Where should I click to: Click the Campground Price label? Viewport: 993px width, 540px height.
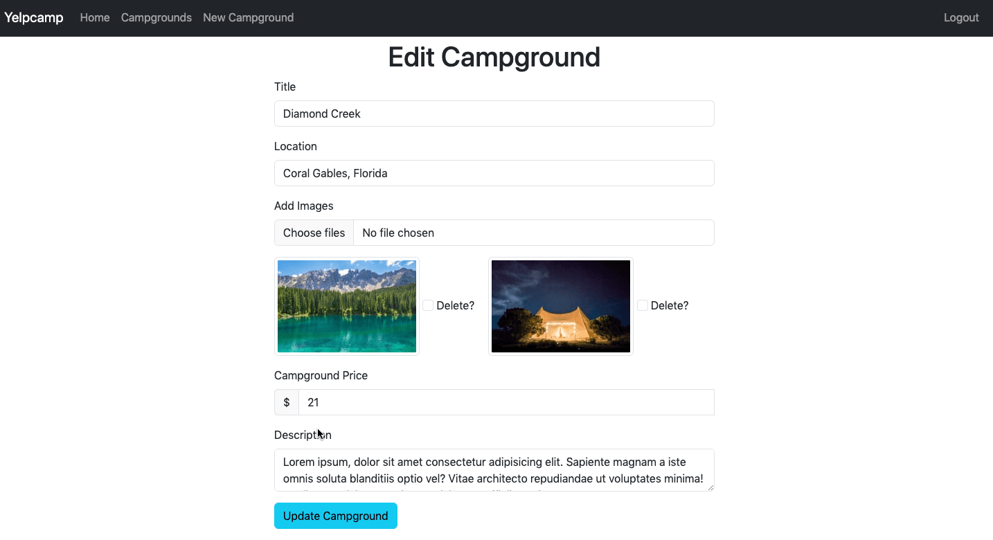(321, 375)
